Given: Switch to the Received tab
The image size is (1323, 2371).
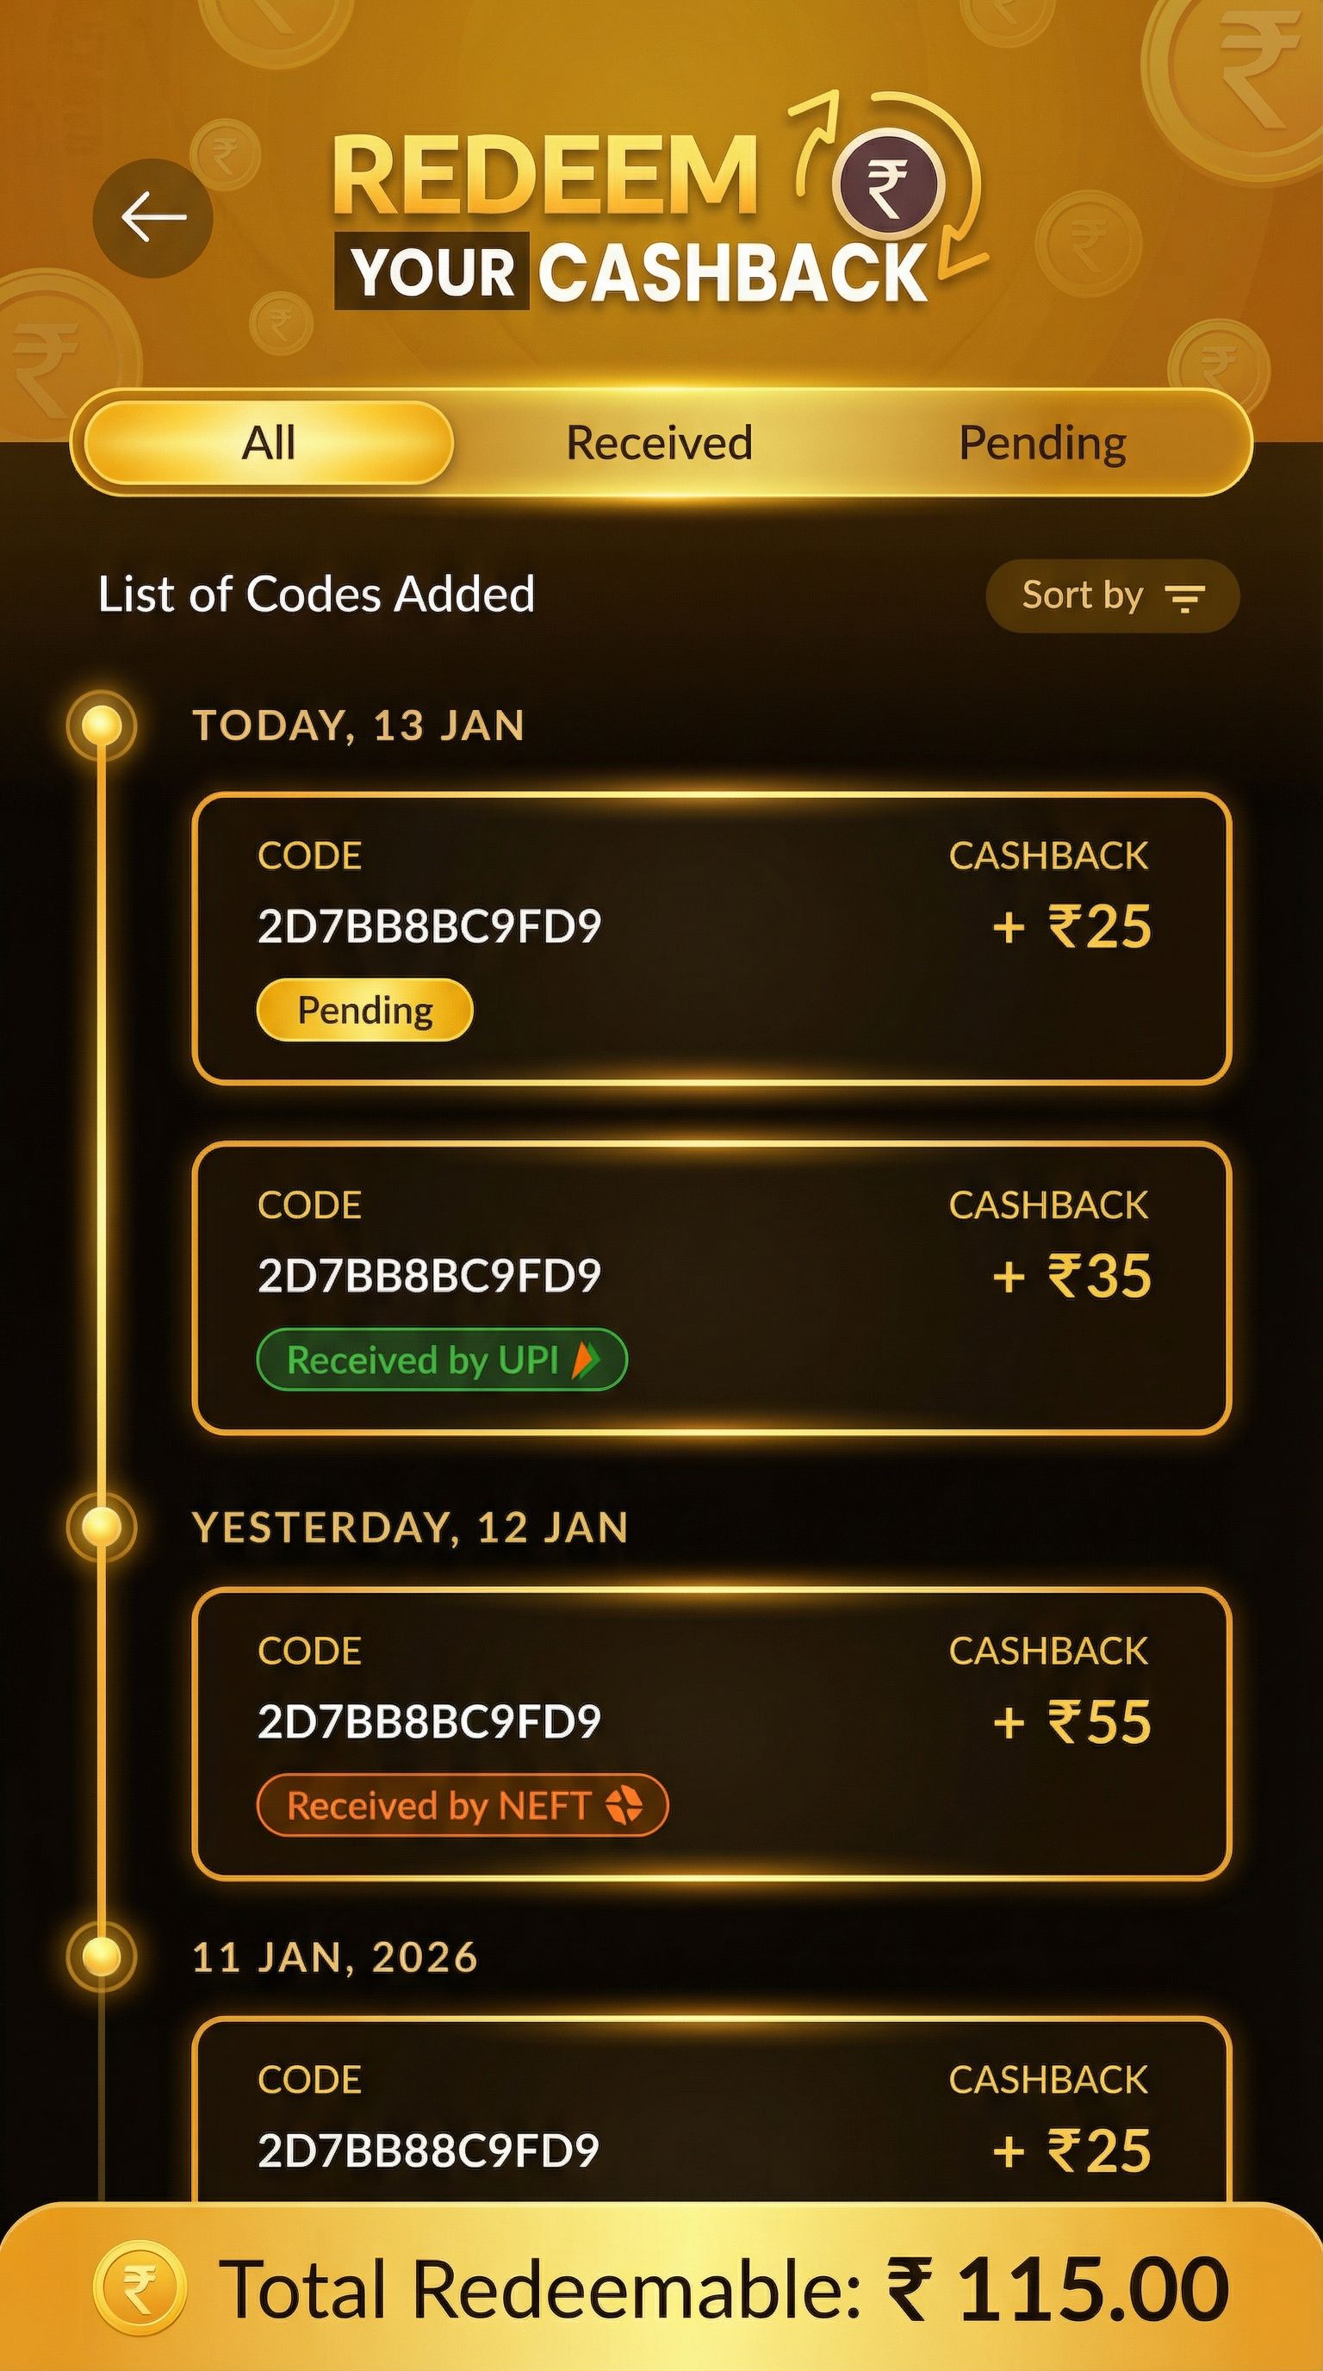Looking at the screenshot, I should pos(659,443).
